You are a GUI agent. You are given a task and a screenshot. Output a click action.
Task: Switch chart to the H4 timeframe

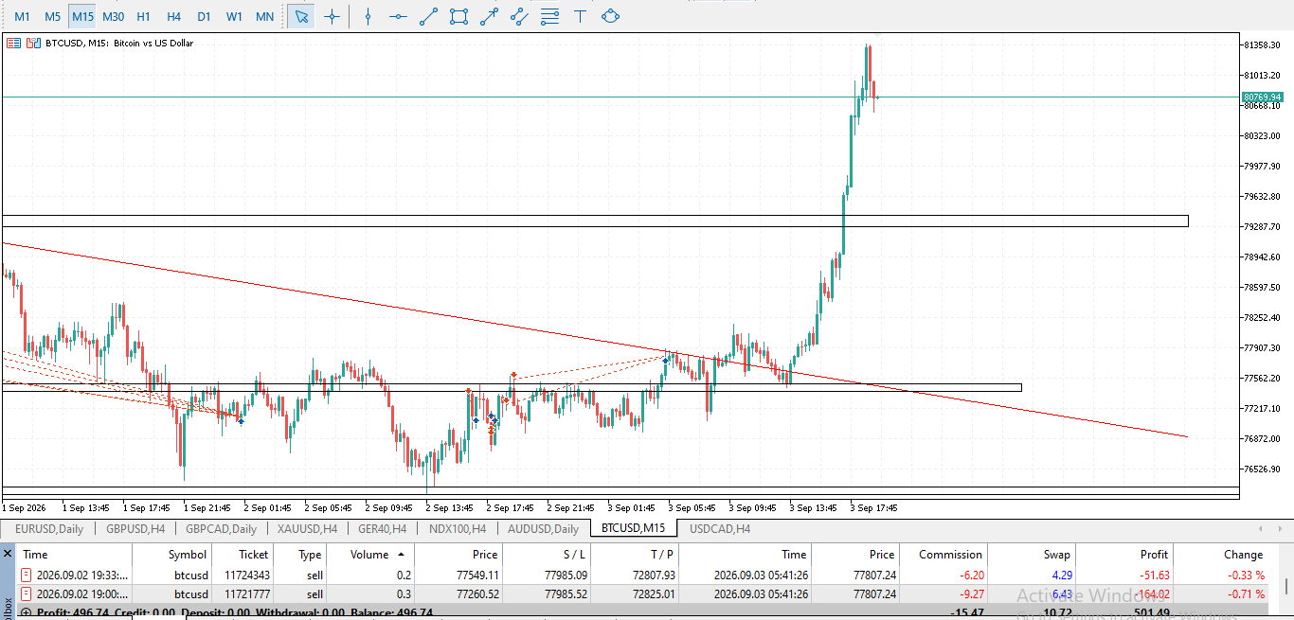(173, 16)
